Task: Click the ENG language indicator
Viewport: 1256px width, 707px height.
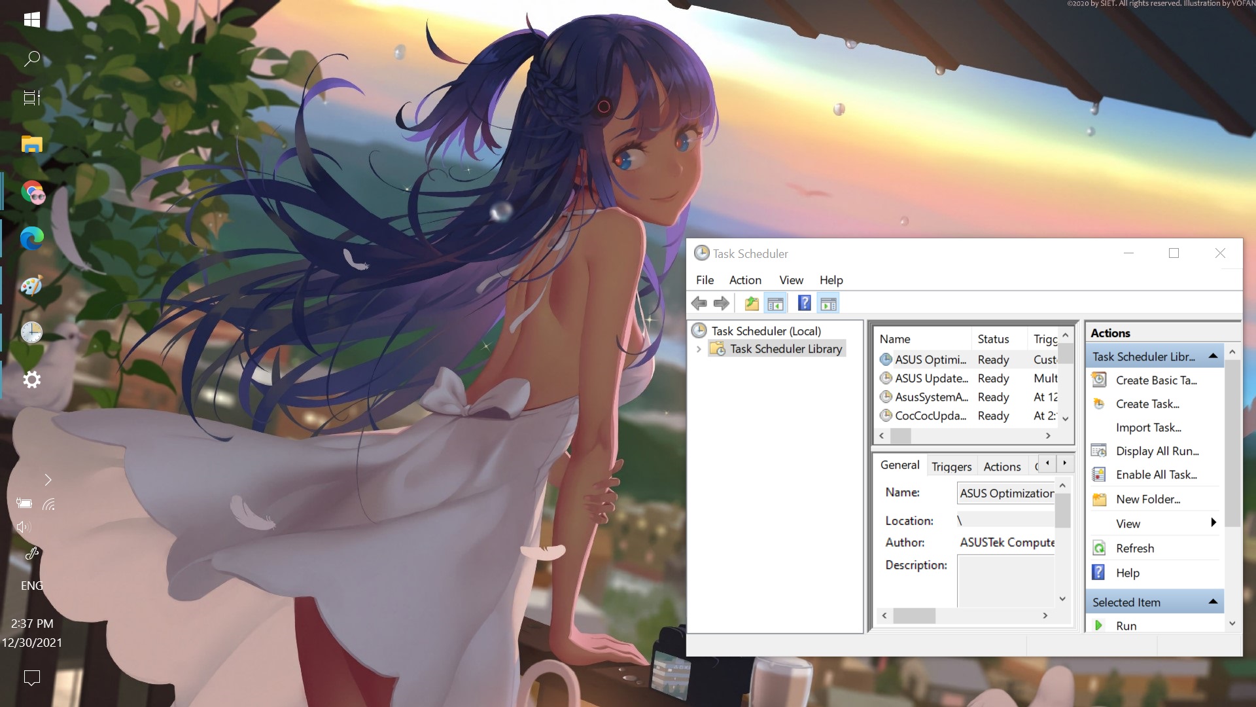Action: click(31, 586)
